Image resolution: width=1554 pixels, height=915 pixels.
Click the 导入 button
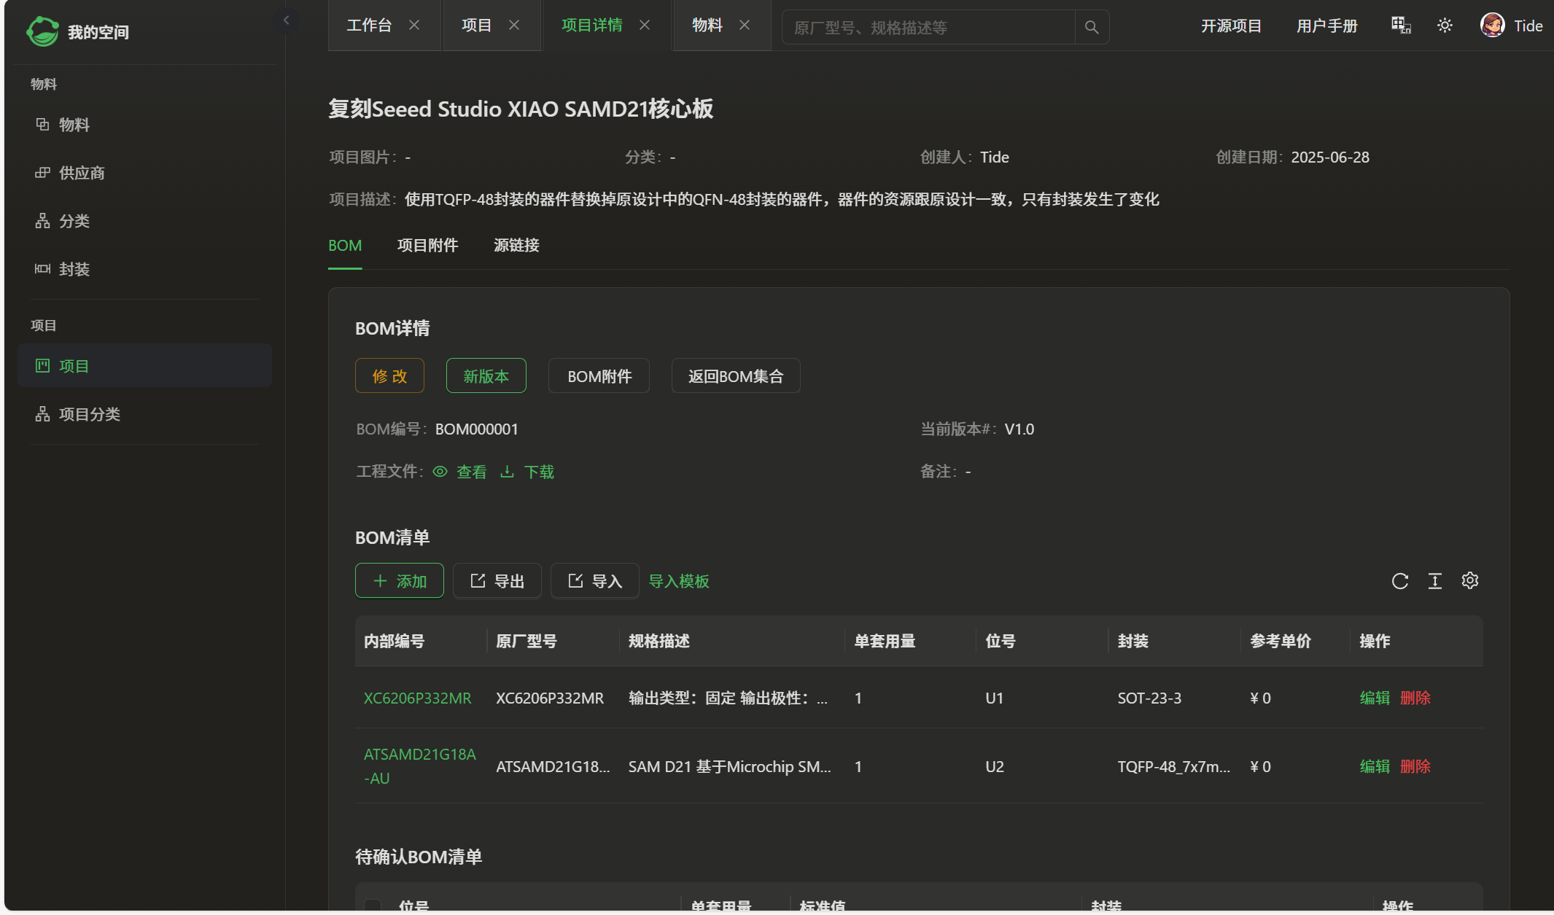595,581
